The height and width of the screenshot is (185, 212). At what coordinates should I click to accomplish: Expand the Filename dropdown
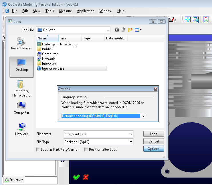point(131,134)
